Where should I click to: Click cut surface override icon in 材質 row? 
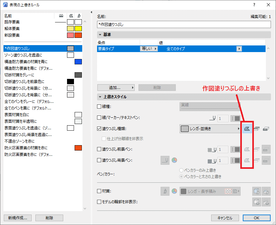(x=266, y=191)
